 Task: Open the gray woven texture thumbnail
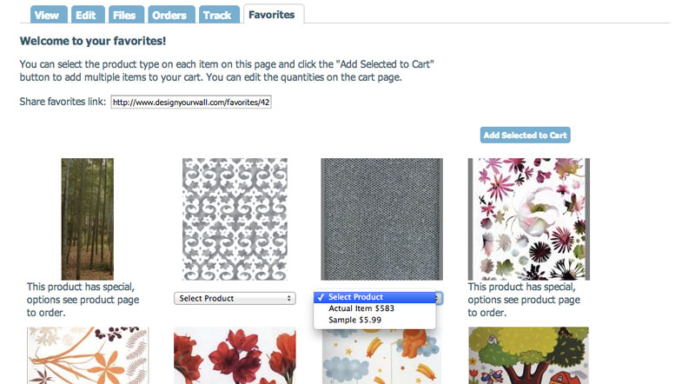click(x=381, y=218)
